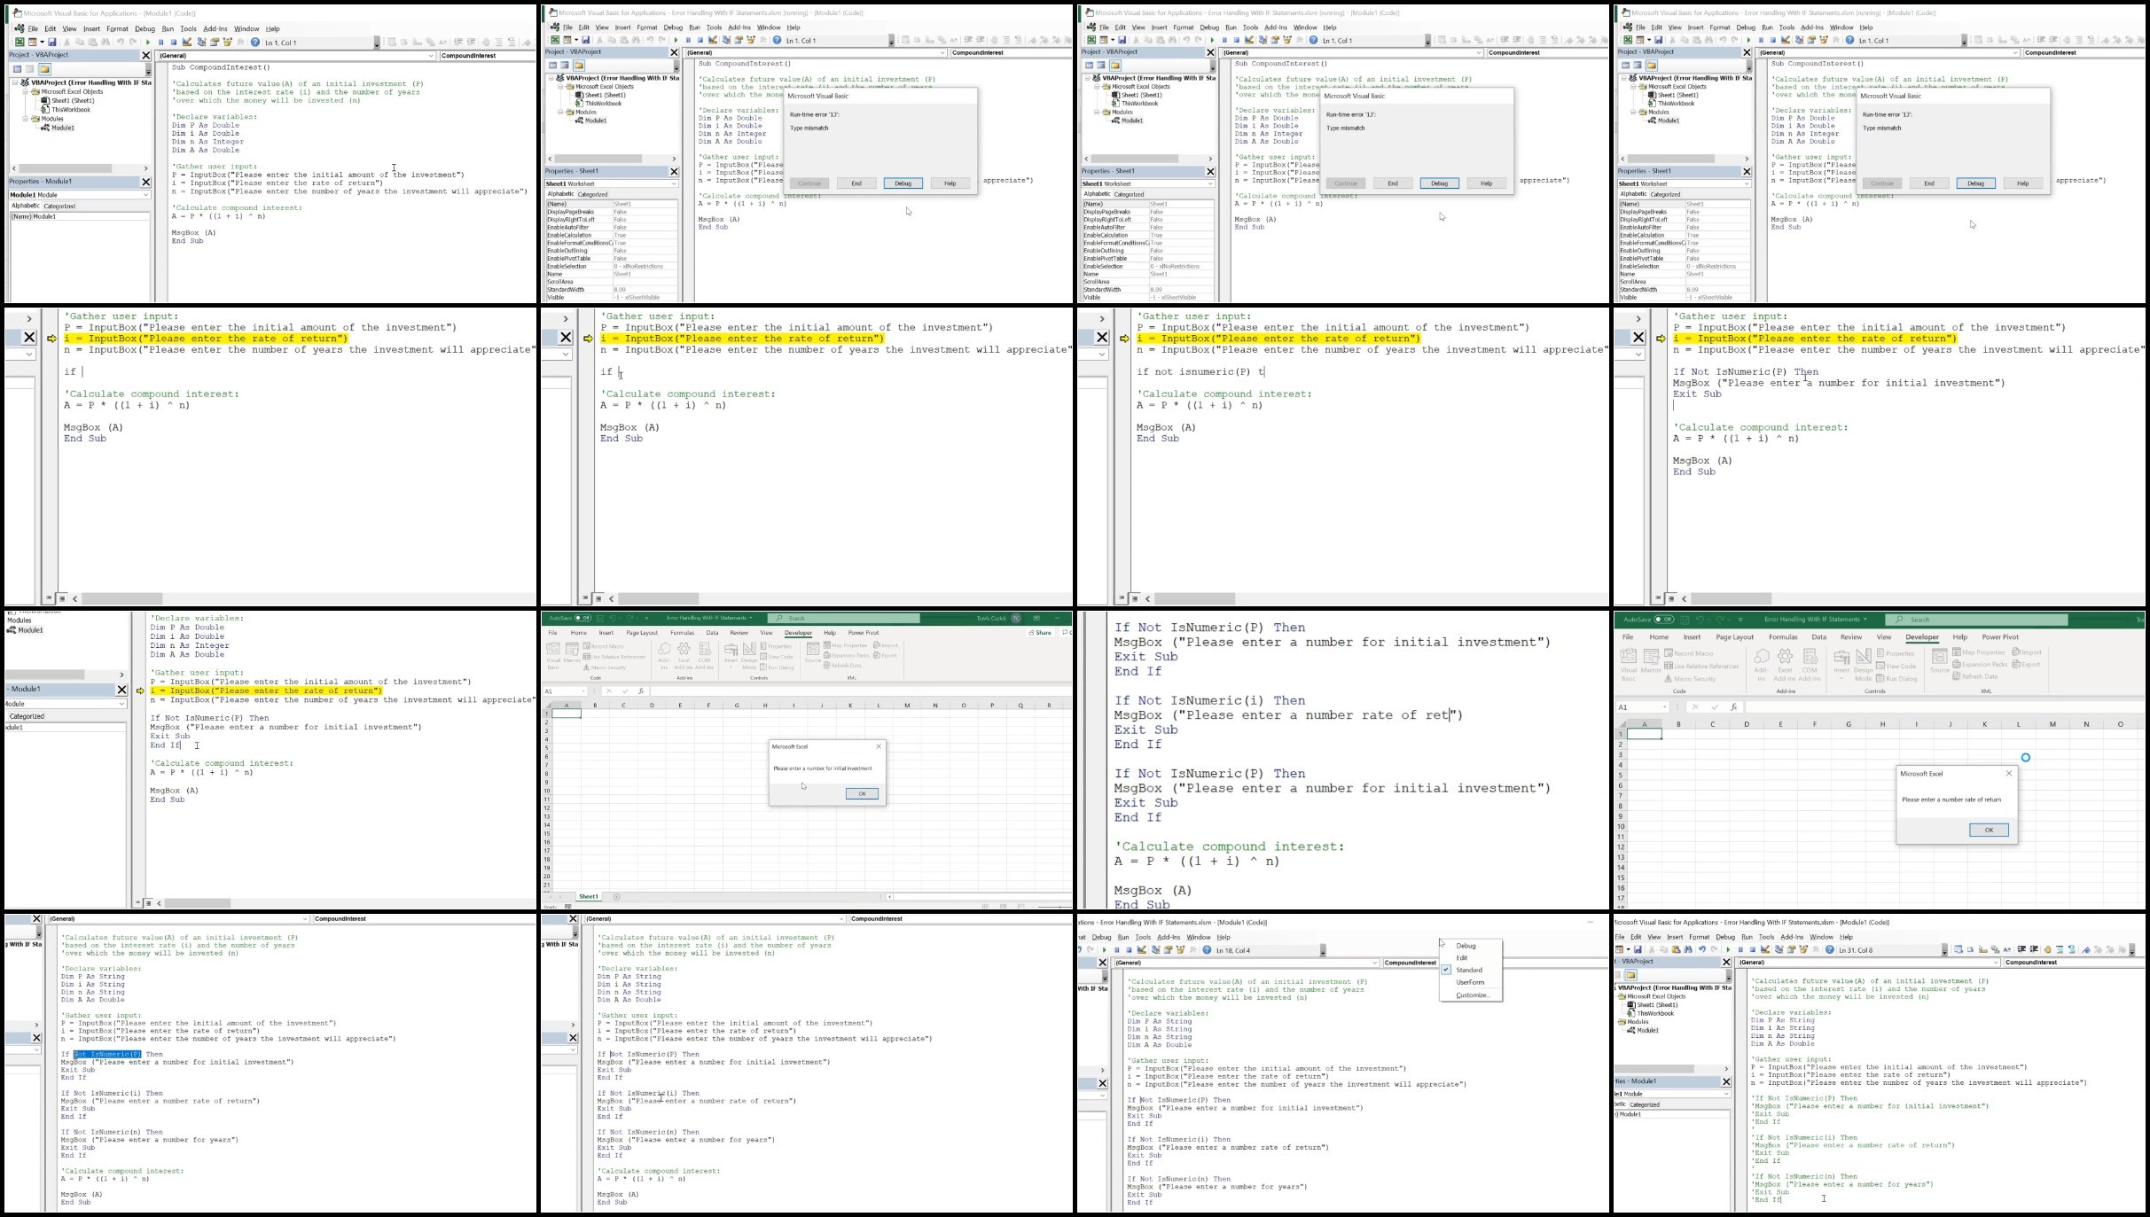Open the 'le1 Module' dropdown in Ln 31, Col 8 window
The image size is (2150, 1217).
(x=1725, y=1094)
